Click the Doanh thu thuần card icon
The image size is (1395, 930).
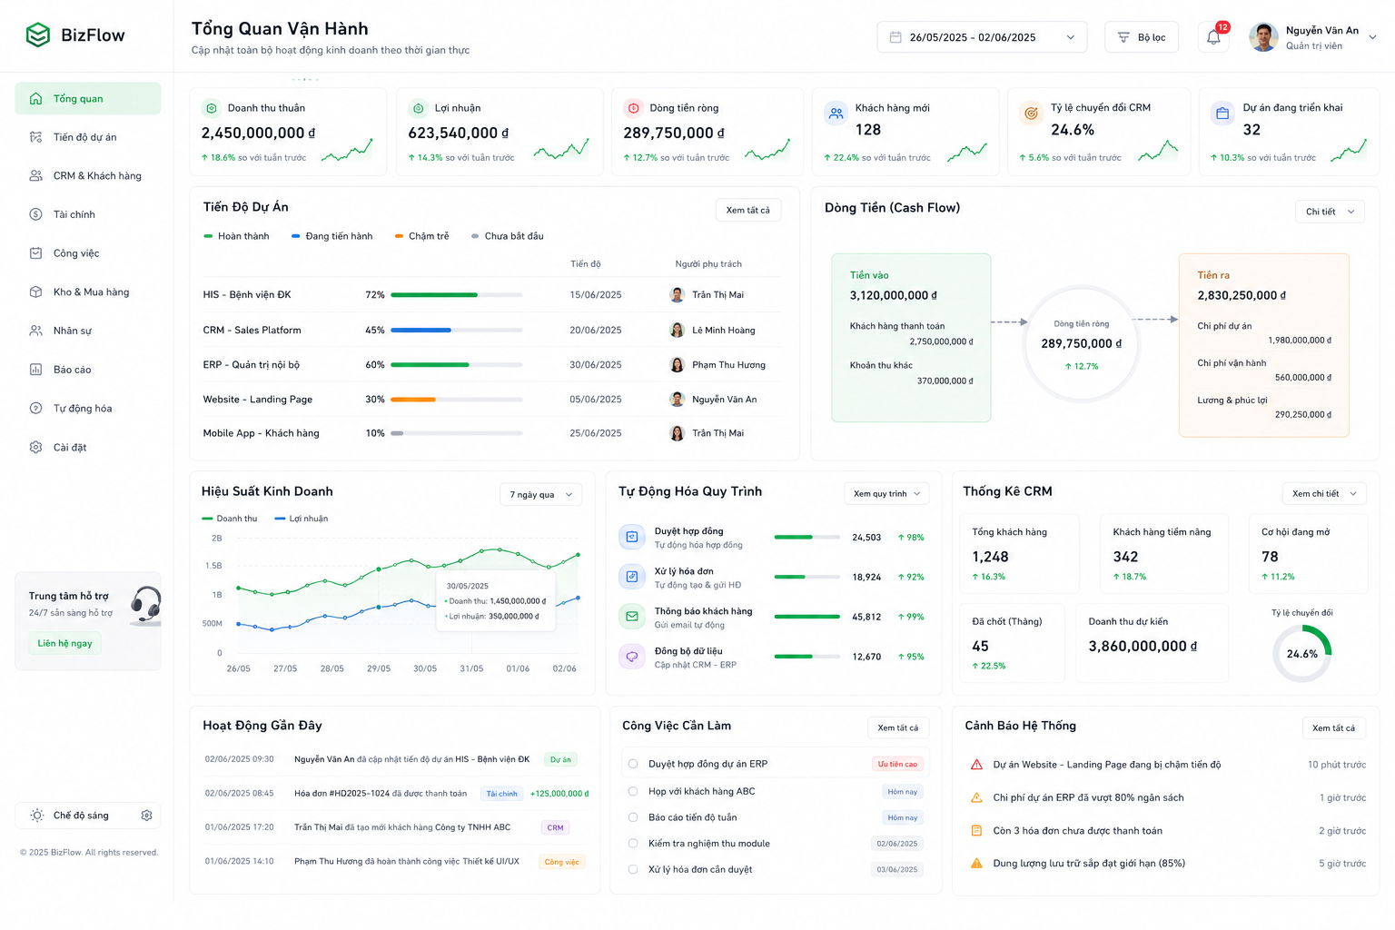212,108
